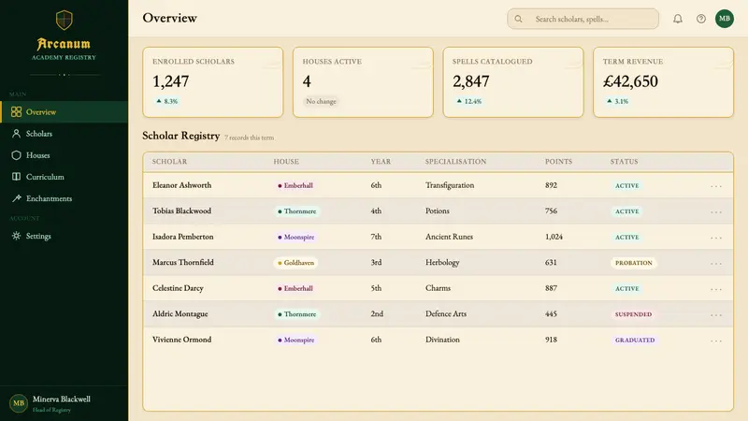Open row actions for Aldric Montague
748x421 pixels.
(716, 314)
